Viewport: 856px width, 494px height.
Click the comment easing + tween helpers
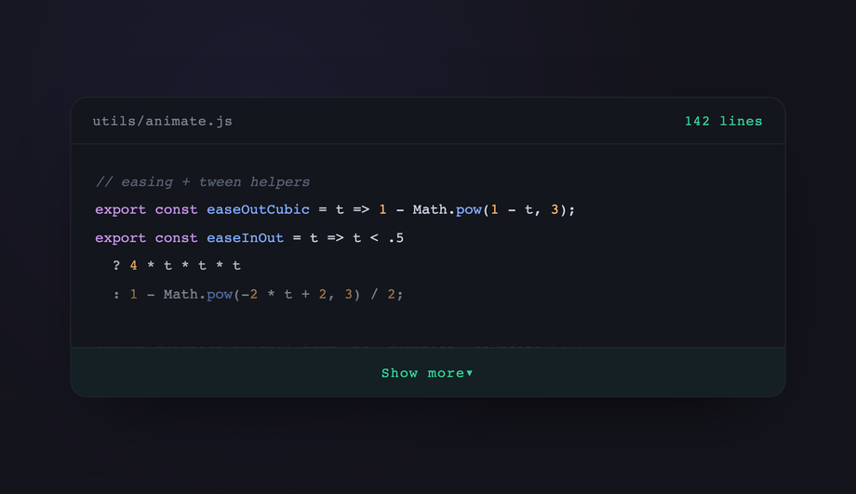(203, 181)
